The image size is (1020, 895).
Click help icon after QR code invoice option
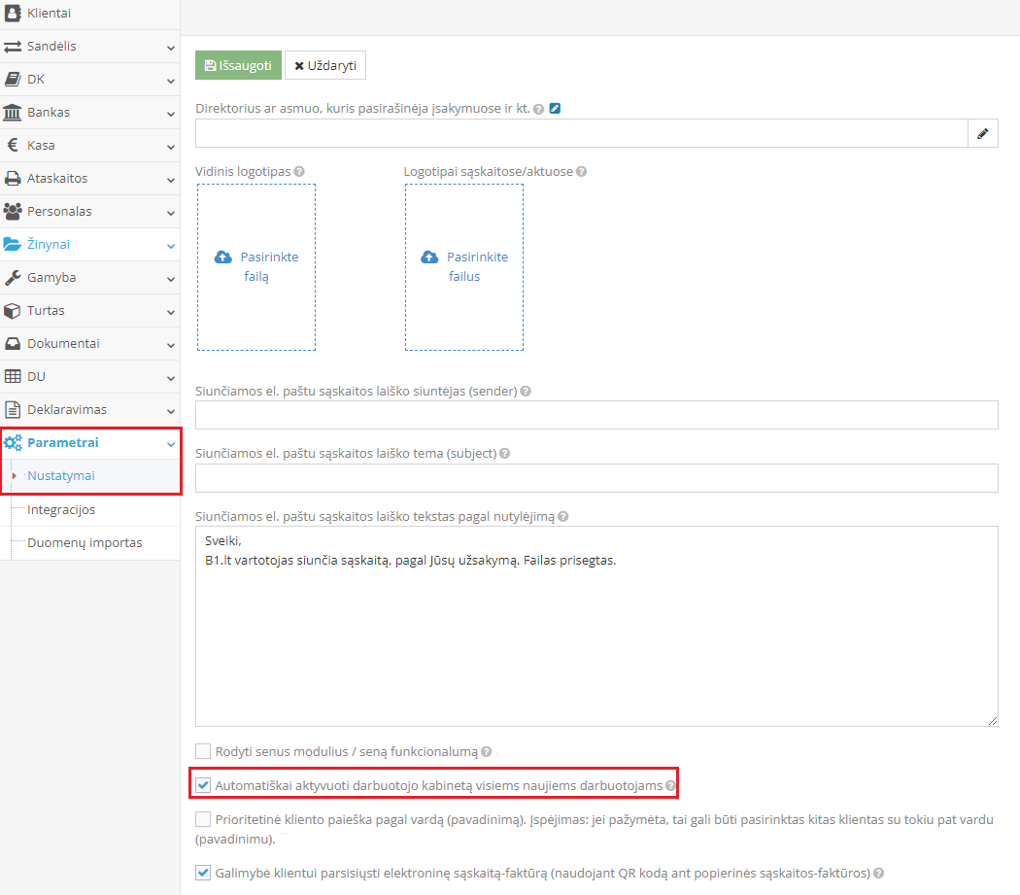878,874
